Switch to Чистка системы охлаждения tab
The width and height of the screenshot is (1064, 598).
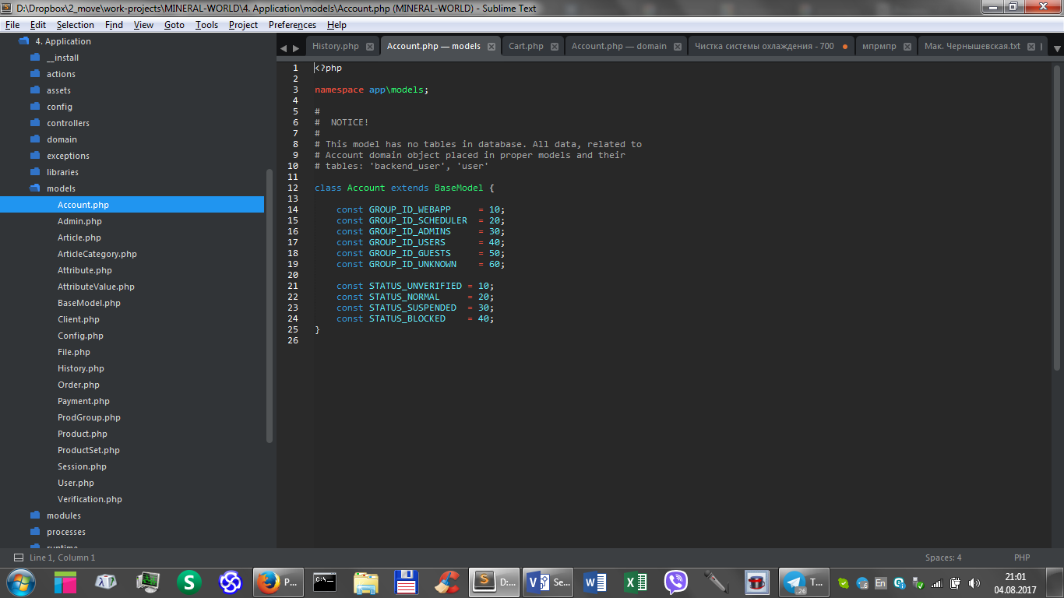(764, 46)
